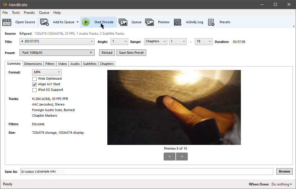The height and width of the screenshot is (189, 296).
Task: Open the Add to Queue dropdown arrow
Action: [78, 22]
